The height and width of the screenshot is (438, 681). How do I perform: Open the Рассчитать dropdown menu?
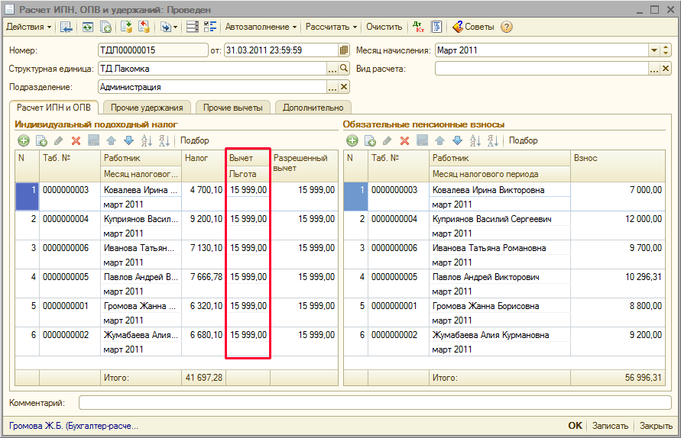click(x=332, y=27)
